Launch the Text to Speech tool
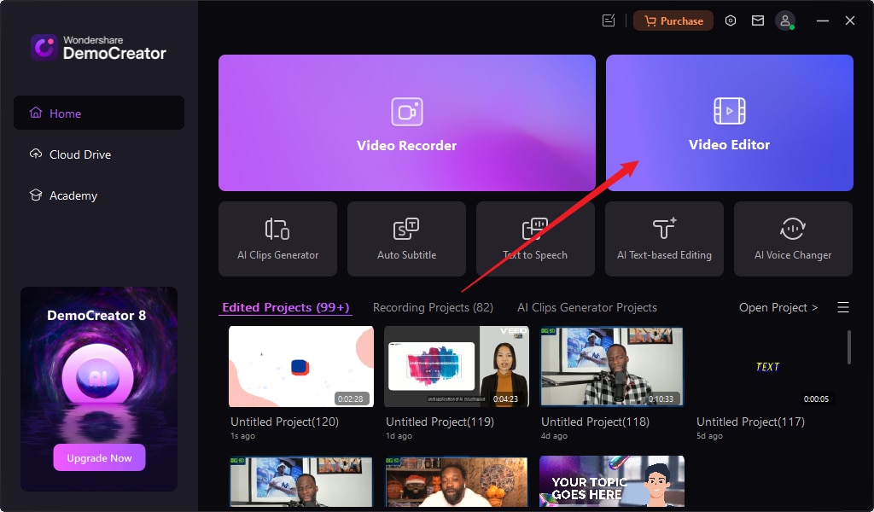The width and height of the screenshot is (874, 512). [535, 239]
